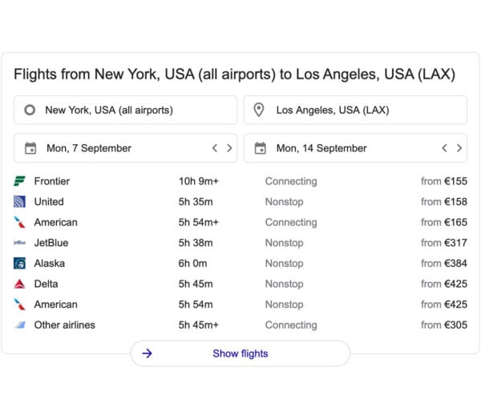481x420 pixels.
Task: Move return date one day later
Action: tap(459, 148)
